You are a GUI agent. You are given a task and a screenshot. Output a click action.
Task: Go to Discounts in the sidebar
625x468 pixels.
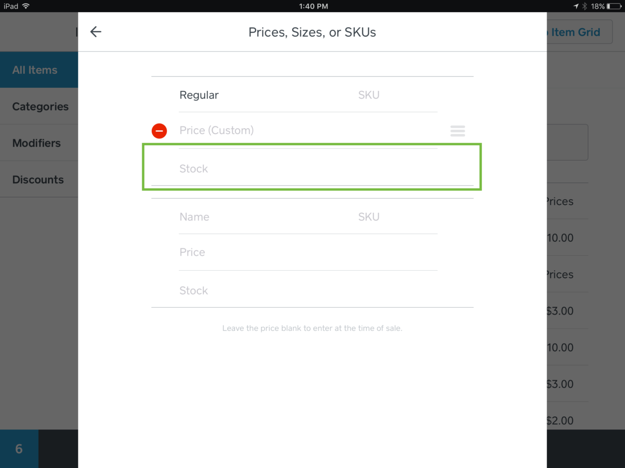click(38, 179)
